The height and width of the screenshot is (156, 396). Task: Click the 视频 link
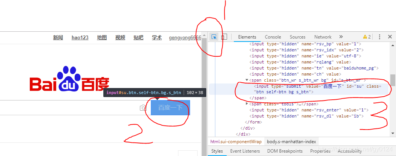pyautogui.click(x=120, y=38)
